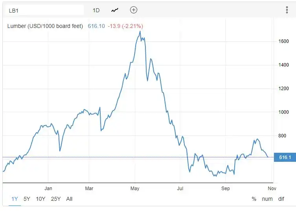Open the 1D interval selector
The width and height of the screenshot is (296, 211).
pyautogui.click(x=96, y=10)
